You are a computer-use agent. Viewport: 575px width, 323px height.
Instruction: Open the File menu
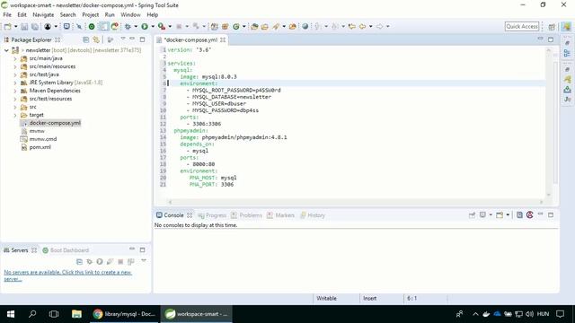7,14
